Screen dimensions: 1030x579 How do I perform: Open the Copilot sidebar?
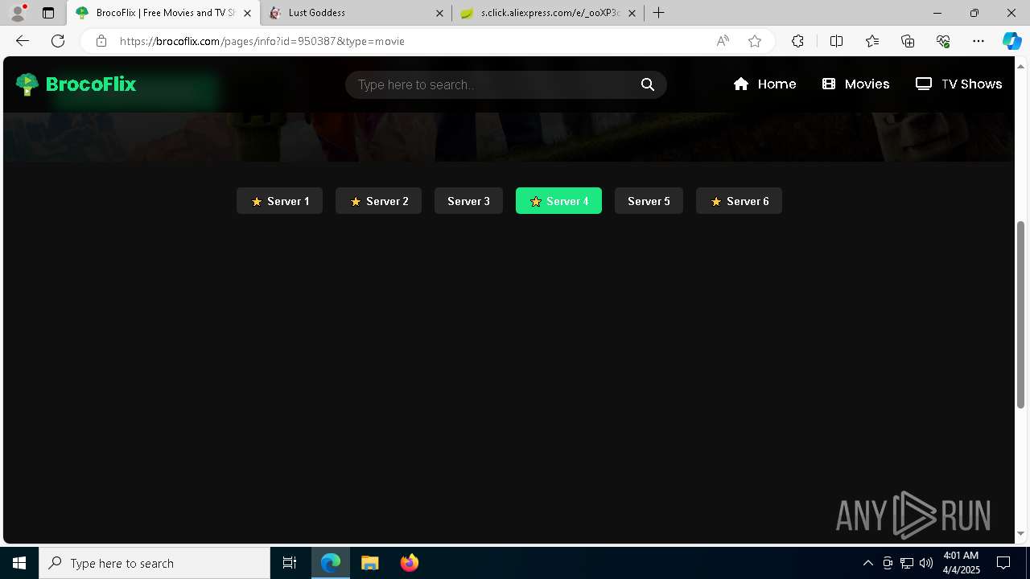tap(1011, 41)
